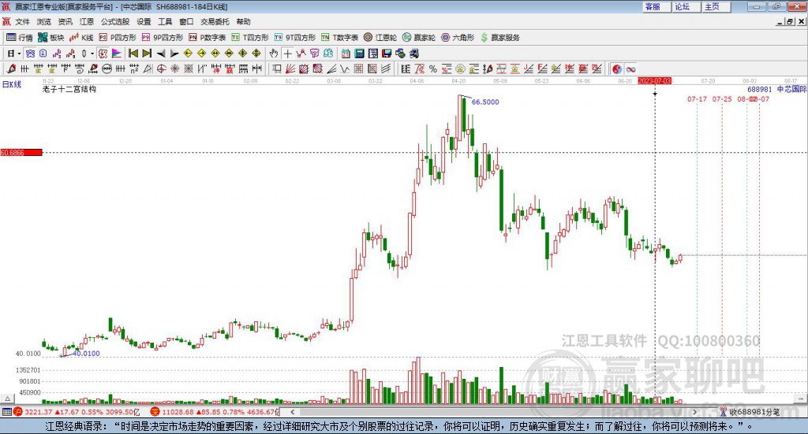Toggle the crosshair cursor tool
The width and height of the screenshot is (808, 434).
coord(287,54)
